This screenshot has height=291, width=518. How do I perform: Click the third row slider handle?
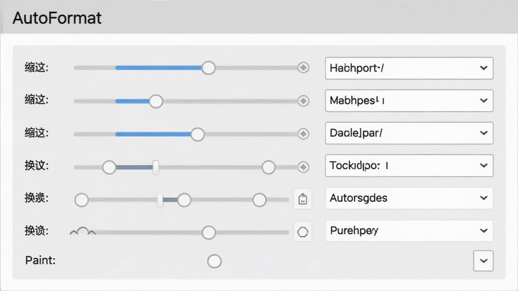[x=198, y=134]
